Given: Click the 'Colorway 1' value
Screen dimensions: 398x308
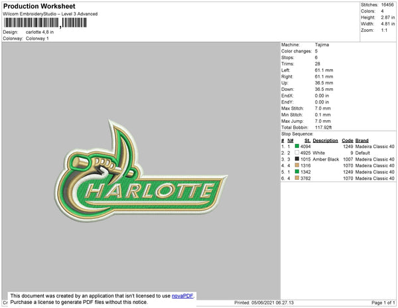Looking at the screenshot, I should point(37,38).
